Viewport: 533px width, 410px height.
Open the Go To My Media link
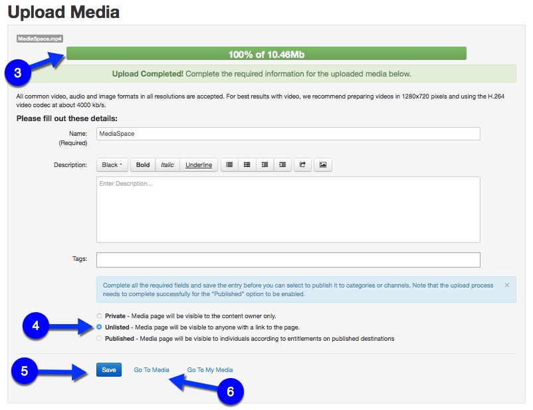point(210,370)
